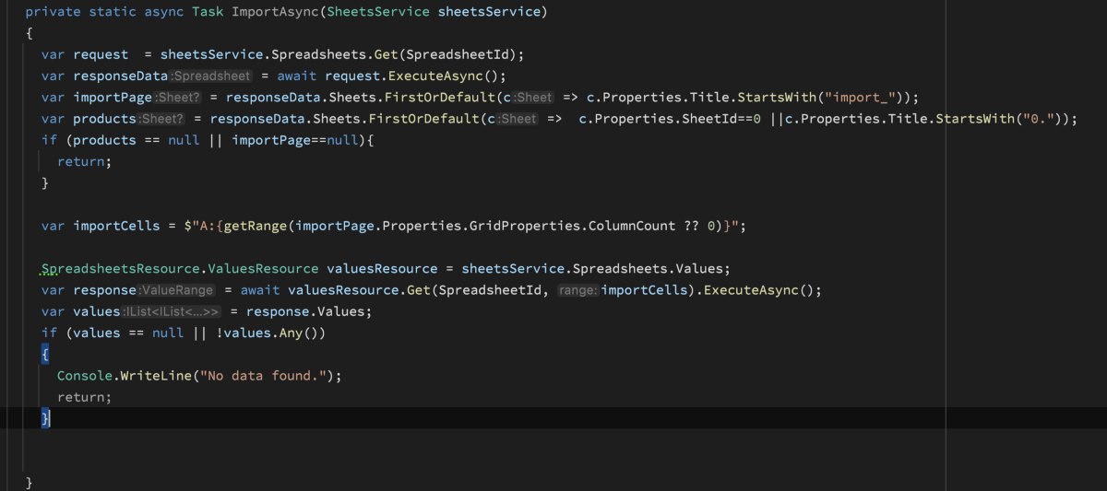This screenshot has height=491, width=1107.
Task: Click the ':Sheet?' hint after products
Action: (162, 120)
